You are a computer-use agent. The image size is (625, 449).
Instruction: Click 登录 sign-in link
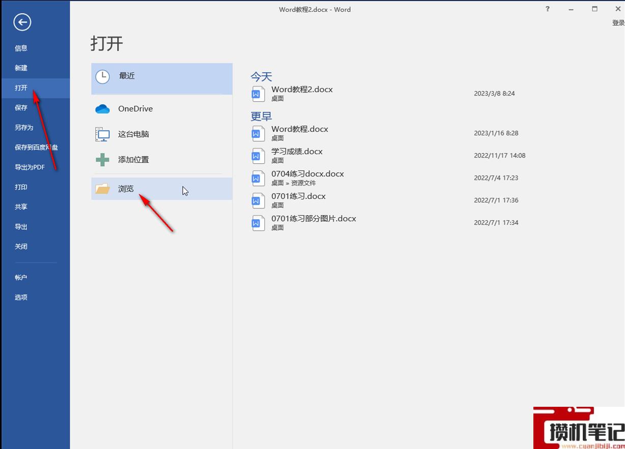coord(618,23)
